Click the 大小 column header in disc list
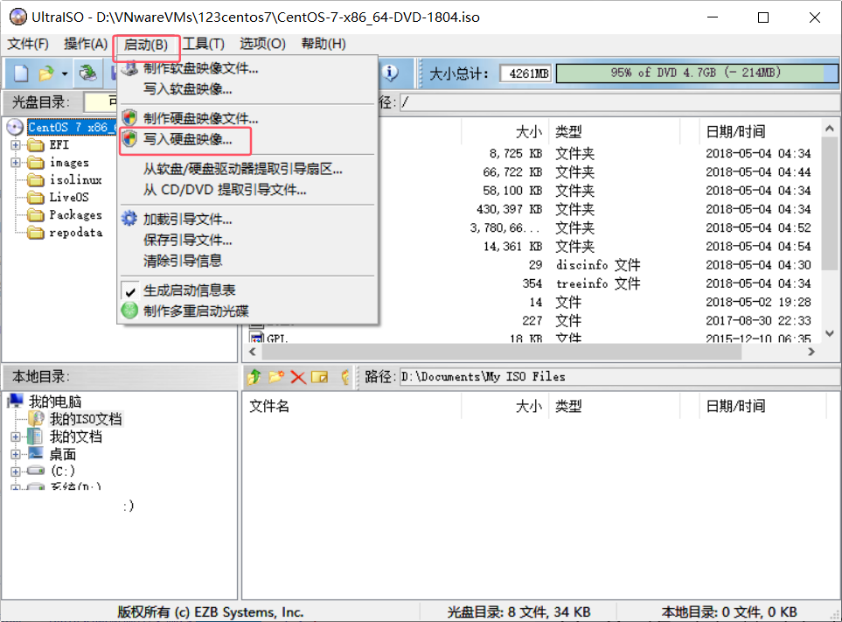 (x=529, y=131)
